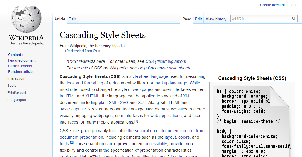Open the XHTML link
Viewport: 302px width, 157px height.
tap(92, 96)
